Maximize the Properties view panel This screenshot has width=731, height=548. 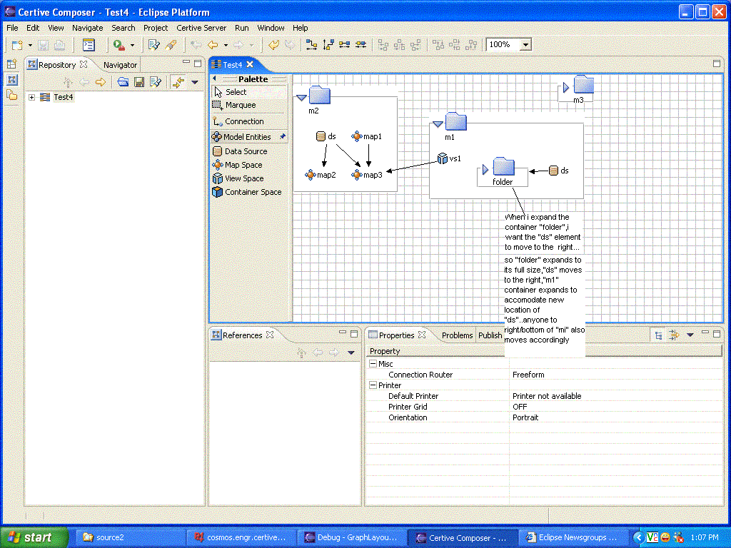(x=717, y=334)
